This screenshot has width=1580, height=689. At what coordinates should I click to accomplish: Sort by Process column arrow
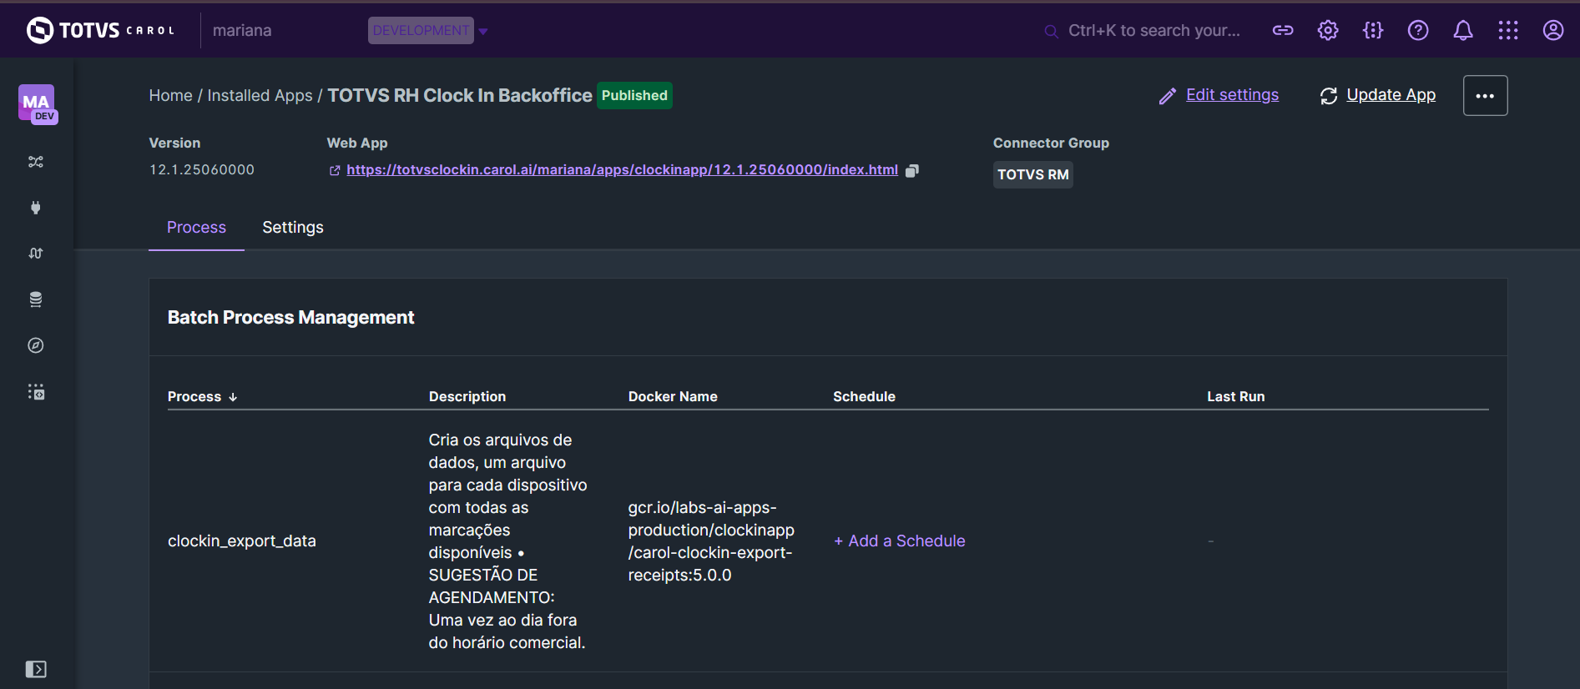233,397
